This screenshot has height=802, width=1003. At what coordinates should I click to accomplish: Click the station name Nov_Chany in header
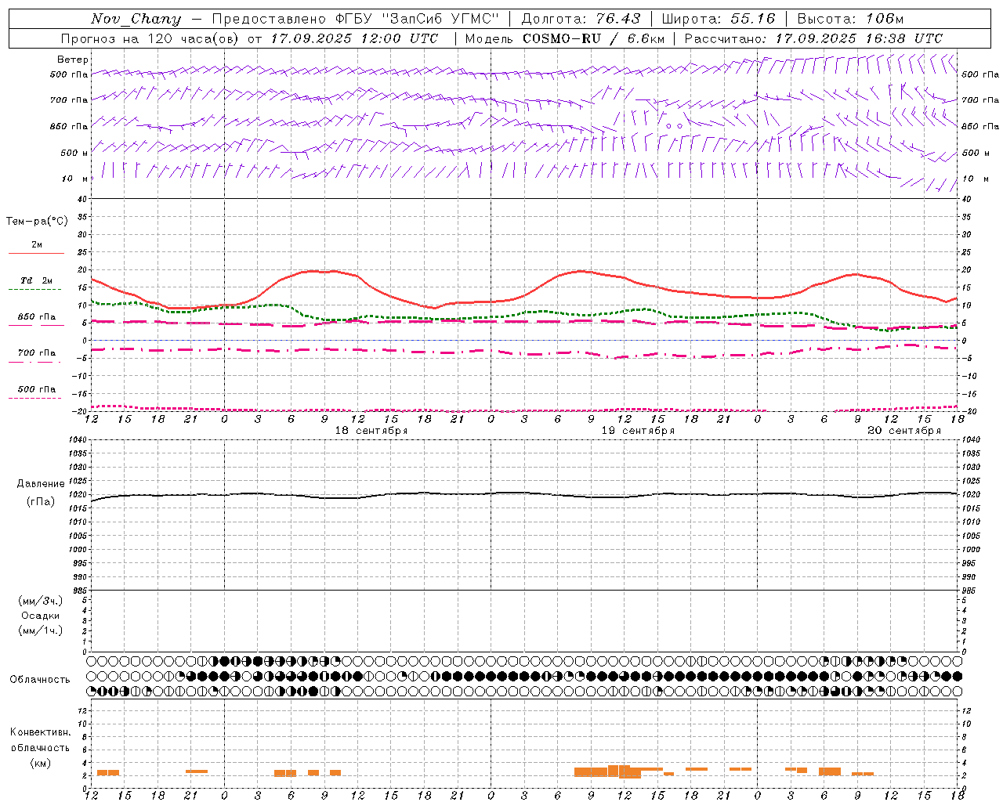(136, 19)
